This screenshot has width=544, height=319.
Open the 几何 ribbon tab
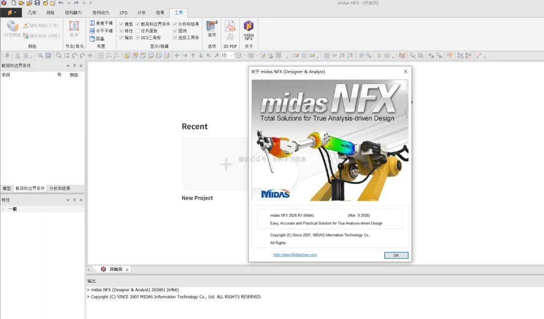coord(32,13)
